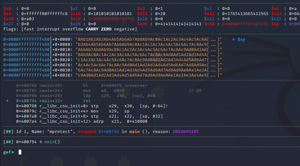Expand the truncated string at stack offset +0x0038
This screenshot has width=300, height=166.
click(214, 75)
